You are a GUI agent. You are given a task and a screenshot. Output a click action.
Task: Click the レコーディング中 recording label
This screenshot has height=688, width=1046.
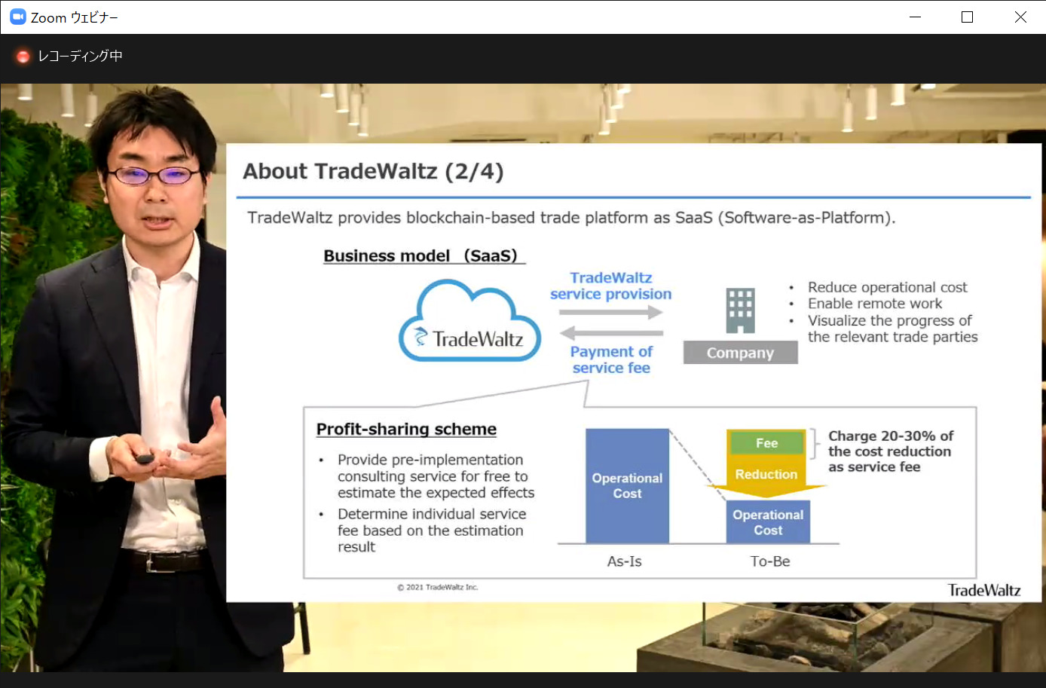[80, 56]
